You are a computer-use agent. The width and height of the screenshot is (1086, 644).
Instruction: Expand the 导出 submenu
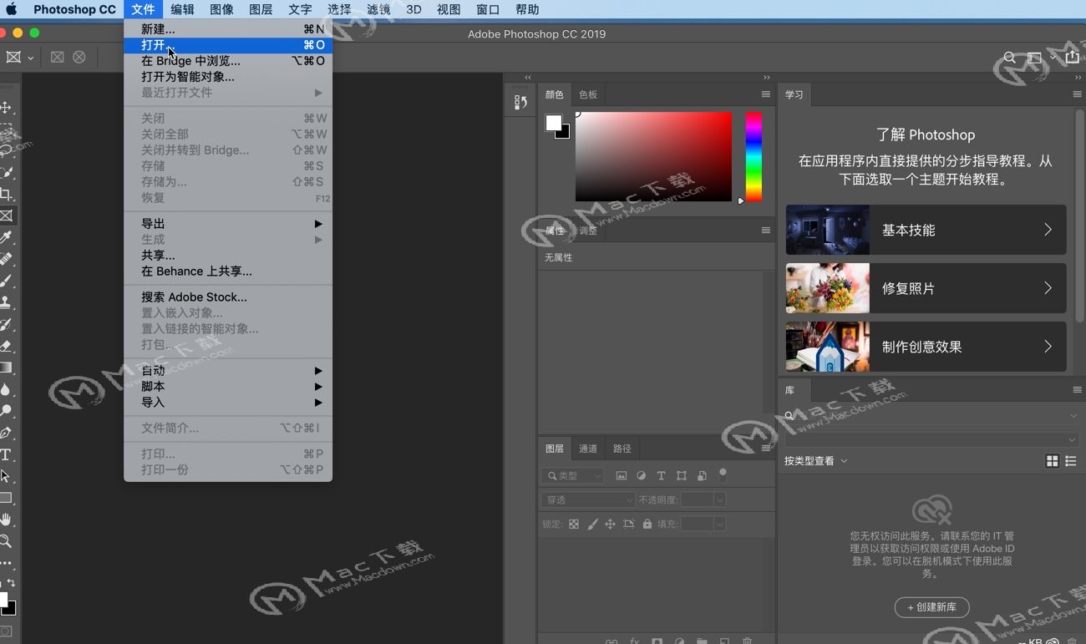(228, 224)
